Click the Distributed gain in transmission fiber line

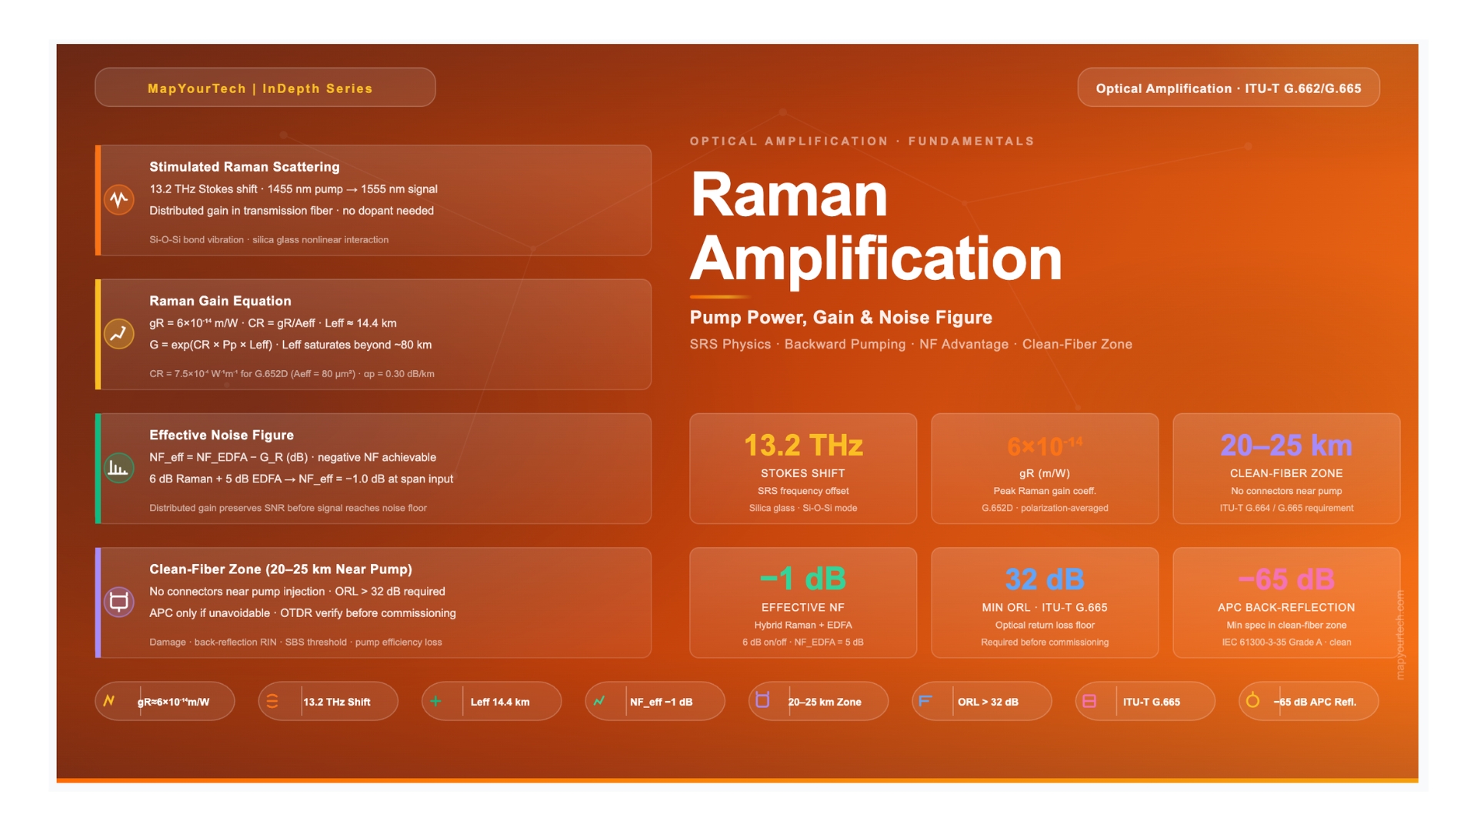coord(292,211)
